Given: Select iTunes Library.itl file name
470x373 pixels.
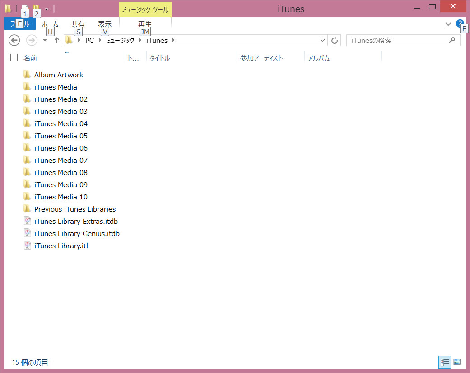Looking at the screenshot, I should (61, 246).
